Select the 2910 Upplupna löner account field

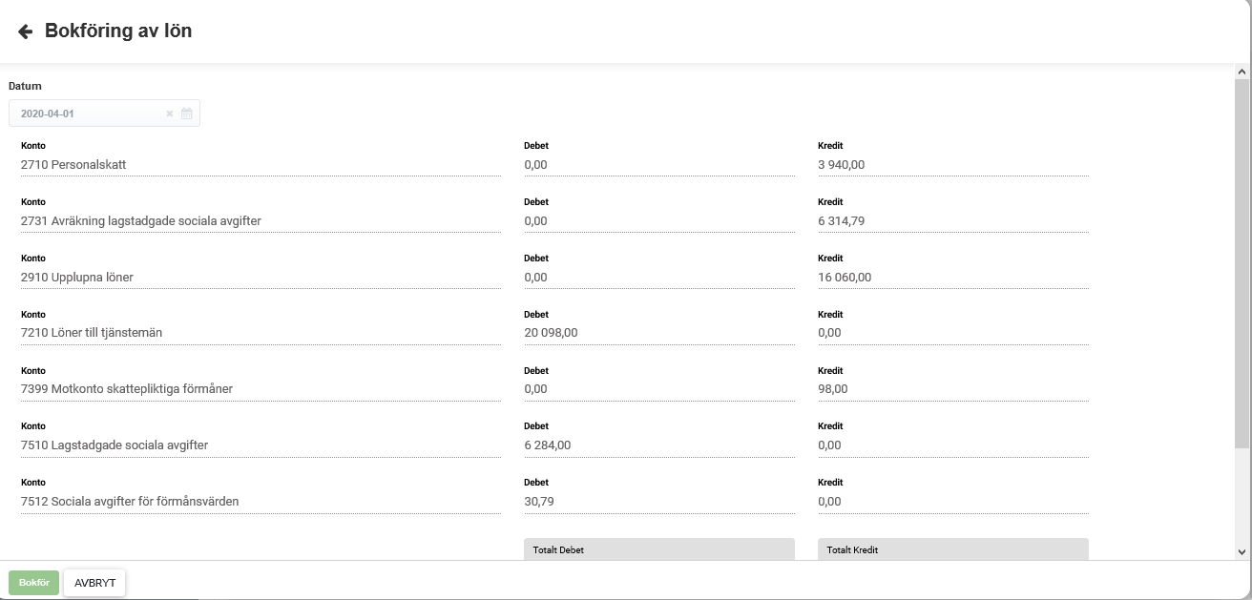(260, 278)
